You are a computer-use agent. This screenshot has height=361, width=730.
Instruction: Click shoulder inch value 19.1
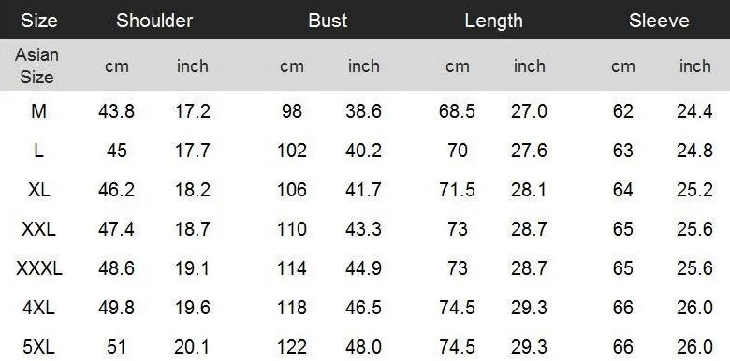click(192, 268)
